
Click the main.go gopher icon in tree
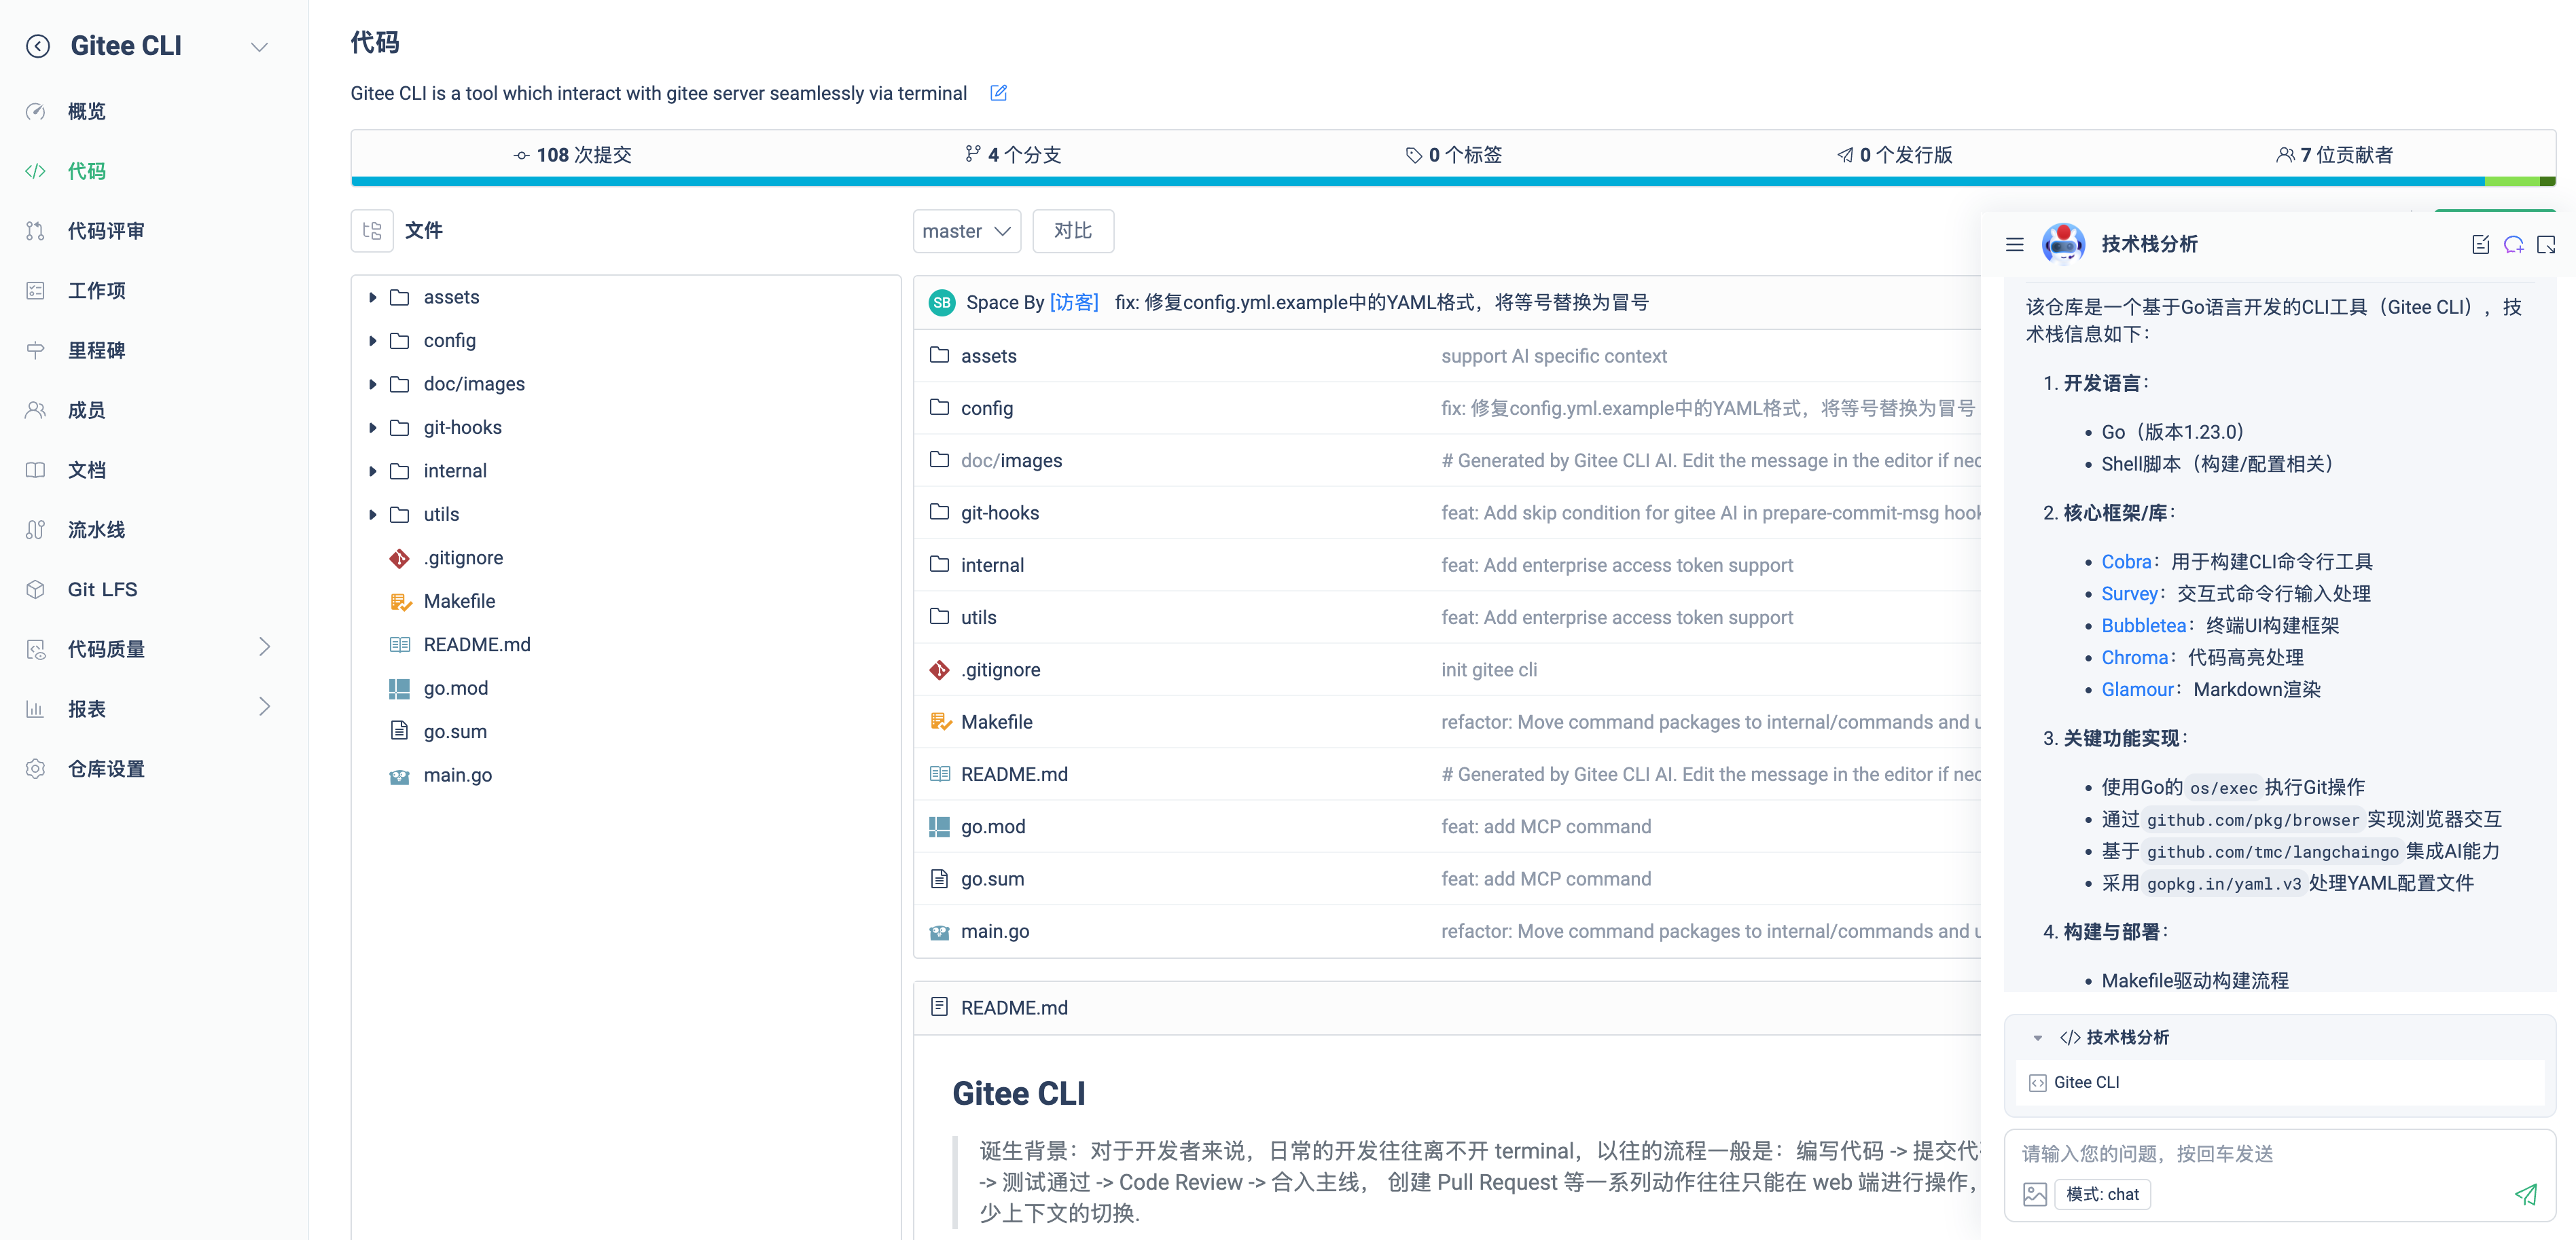399,776
